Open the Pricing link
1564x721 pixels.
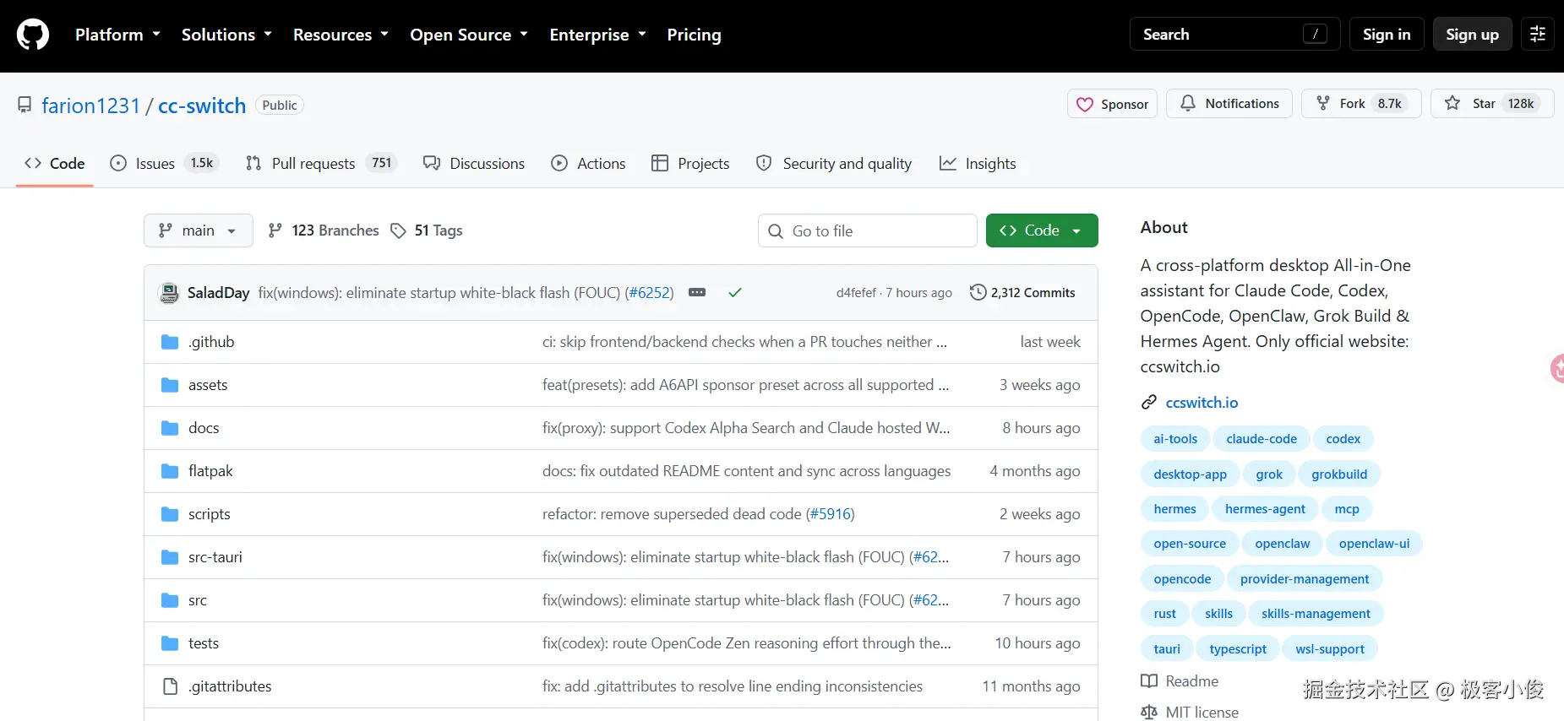(x=695, y=35)
